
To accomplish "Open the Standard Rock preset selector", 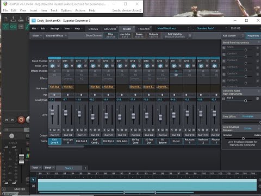I will [x=209, y=28].
